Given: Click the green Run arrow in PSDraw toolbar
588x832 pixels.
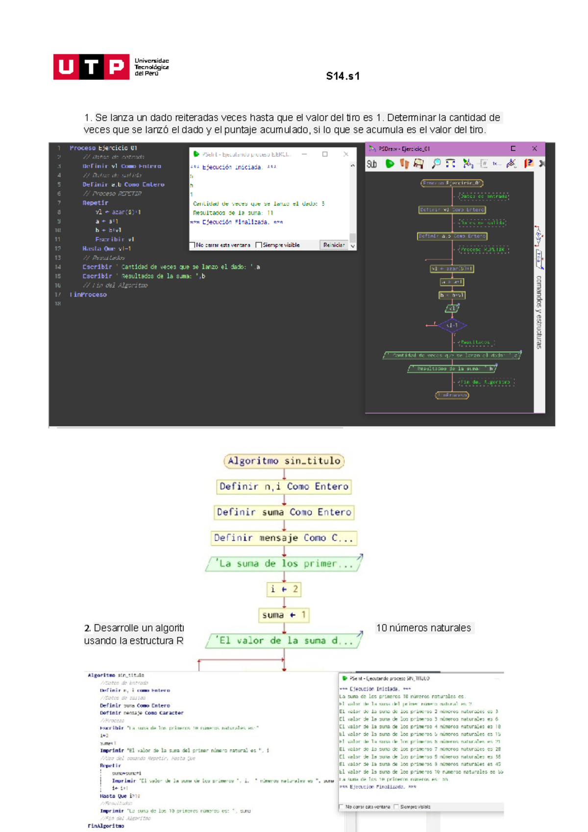Looking at the screenshot, I should [390, 164].
